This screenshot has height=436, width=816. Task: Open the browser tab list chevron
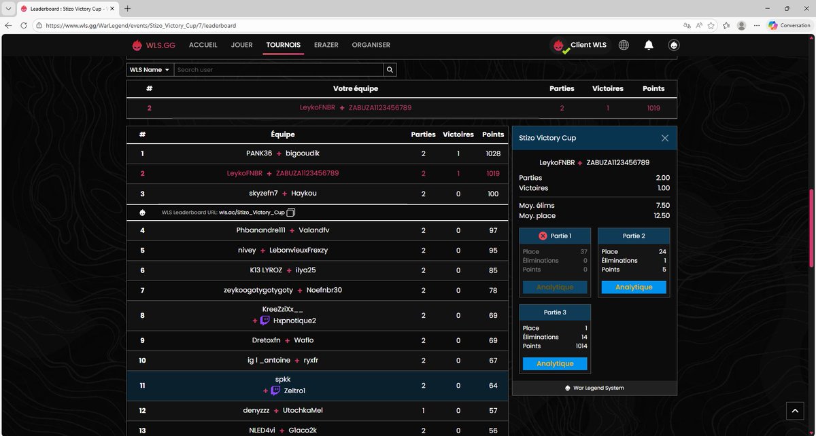coord(7,8)
